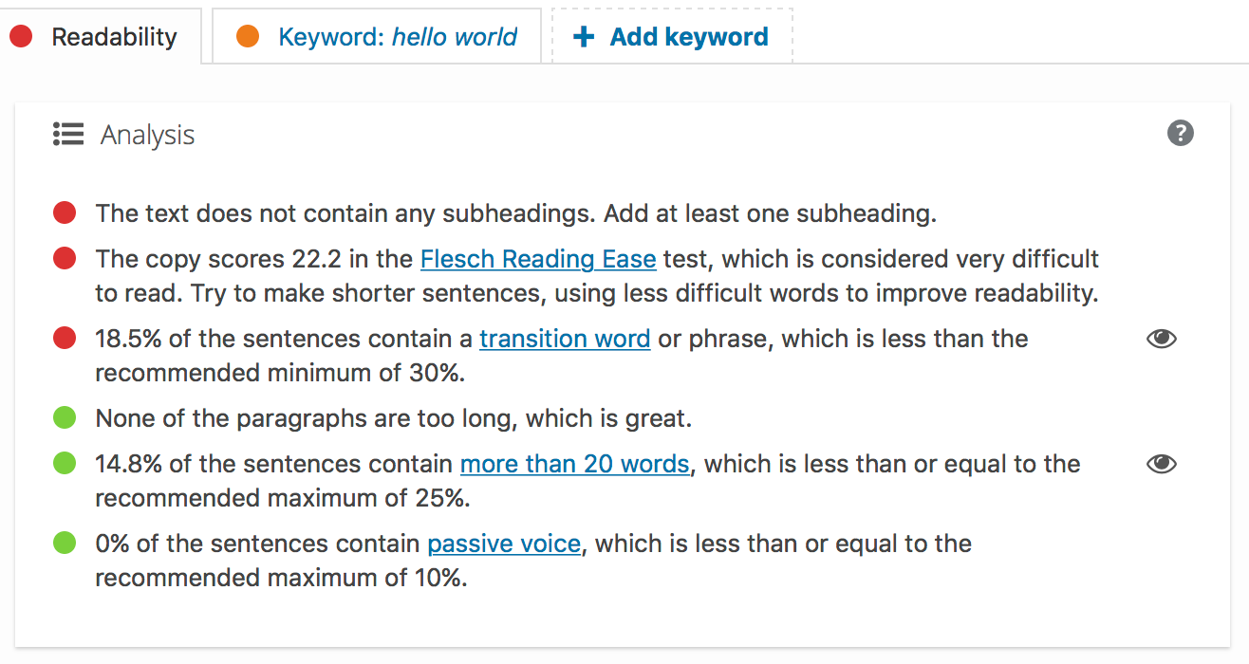Click the Add keyword button

point(688,37)
